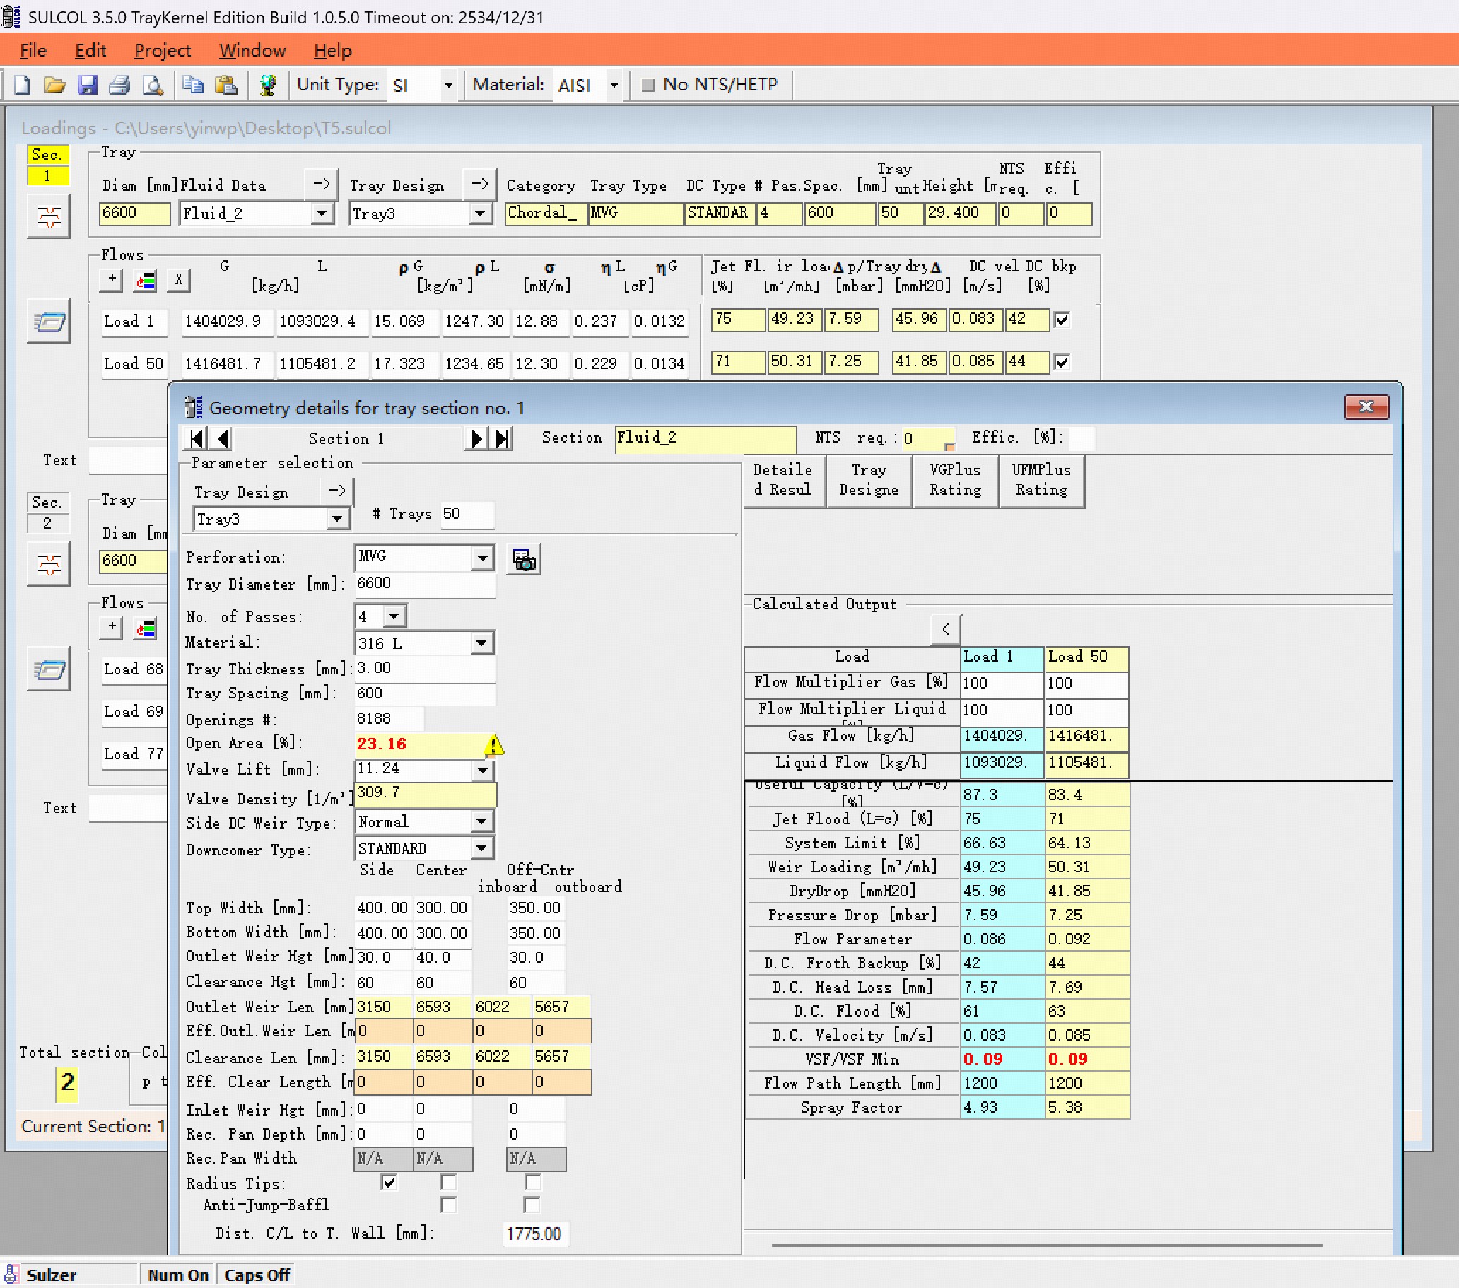
Task: Open the No. of Passes dropdown
Action: 394,616
